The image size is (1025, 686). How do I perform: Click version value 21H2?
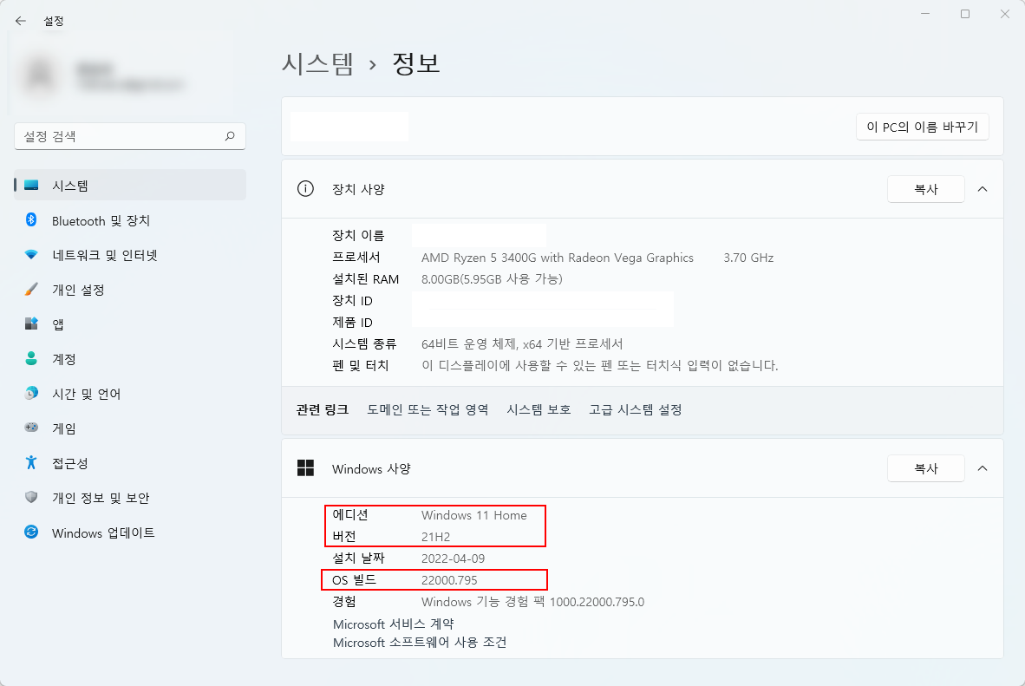[x=435, y=537]
